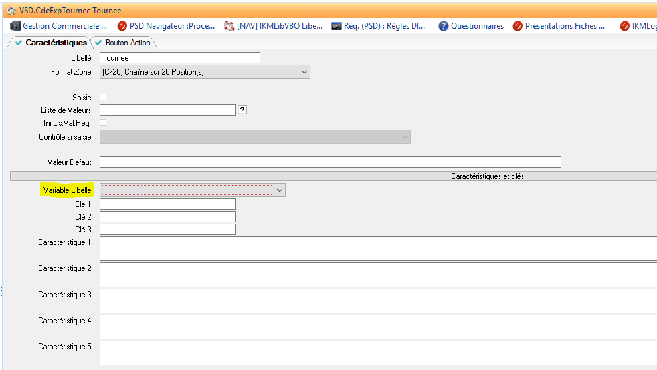Open the PSD Navigateur shortcut icon

tap(122, 26)
